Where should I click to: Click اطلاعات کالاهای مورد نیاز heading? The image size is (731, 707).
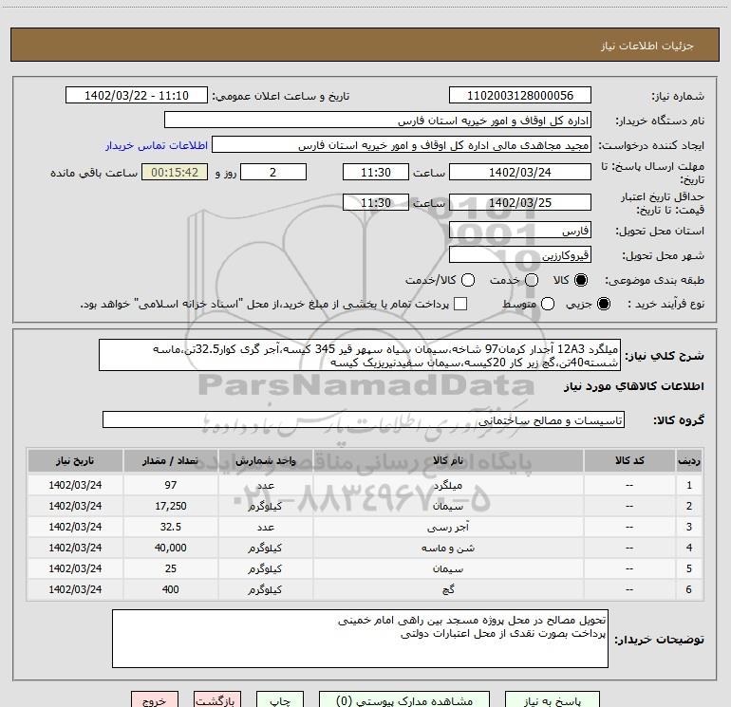click(x=633, y=386)
